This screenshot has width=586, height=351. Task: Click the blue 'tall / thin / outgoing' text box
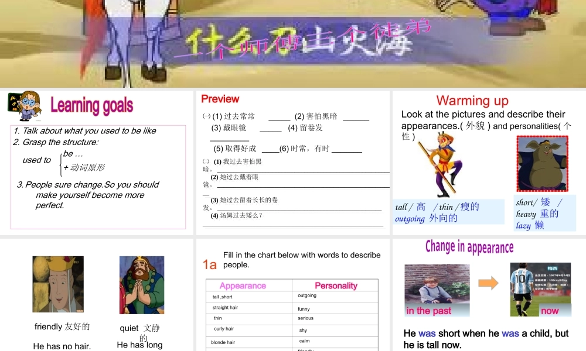[x=448, y=212]
